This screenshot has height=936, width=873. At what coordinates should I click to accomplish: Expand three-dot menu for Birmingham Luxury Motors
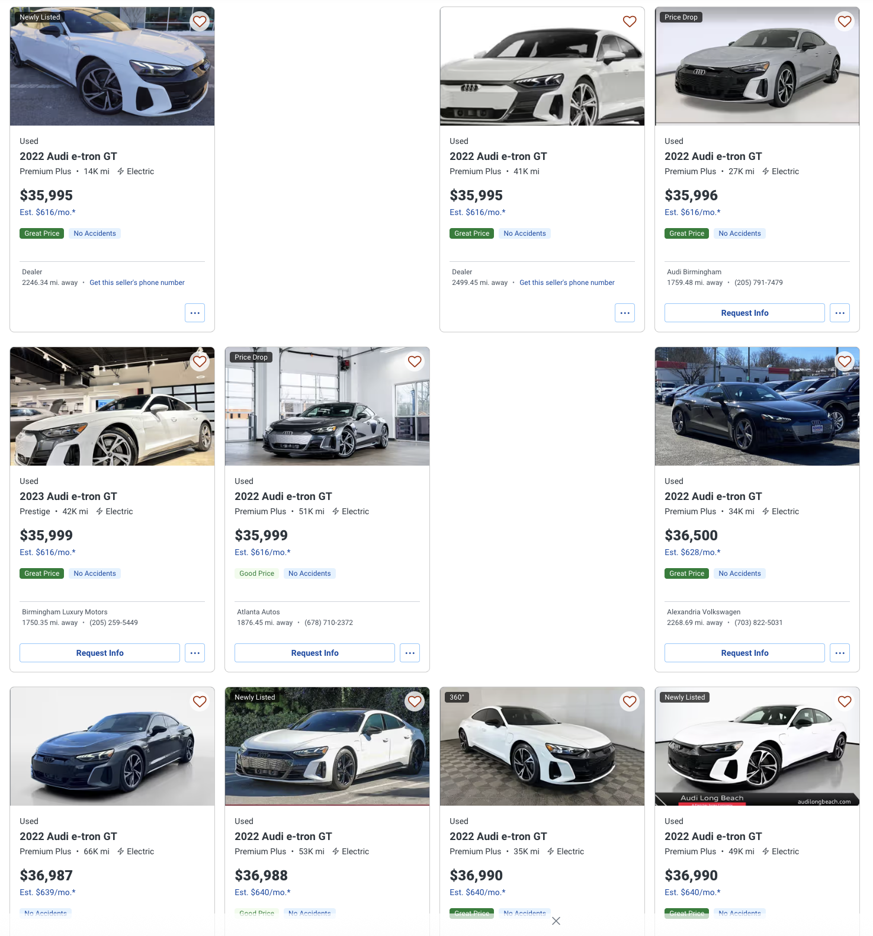coord(195,653)
